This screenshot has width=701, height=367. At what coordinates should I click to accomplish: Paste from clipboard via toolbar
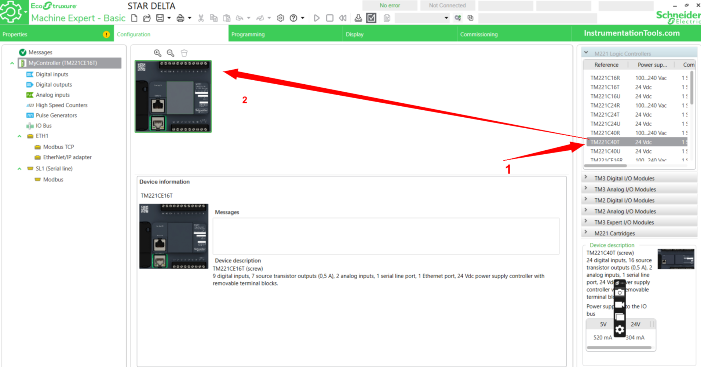point(227,18)
